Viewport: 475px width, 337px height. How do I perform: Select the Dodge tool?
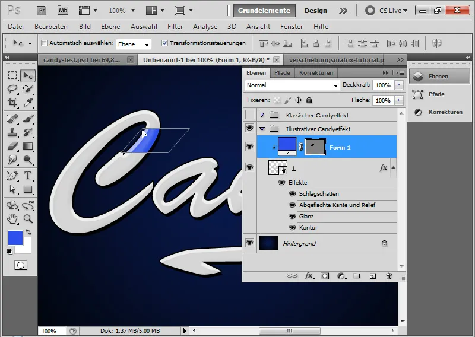pos(28,160)
